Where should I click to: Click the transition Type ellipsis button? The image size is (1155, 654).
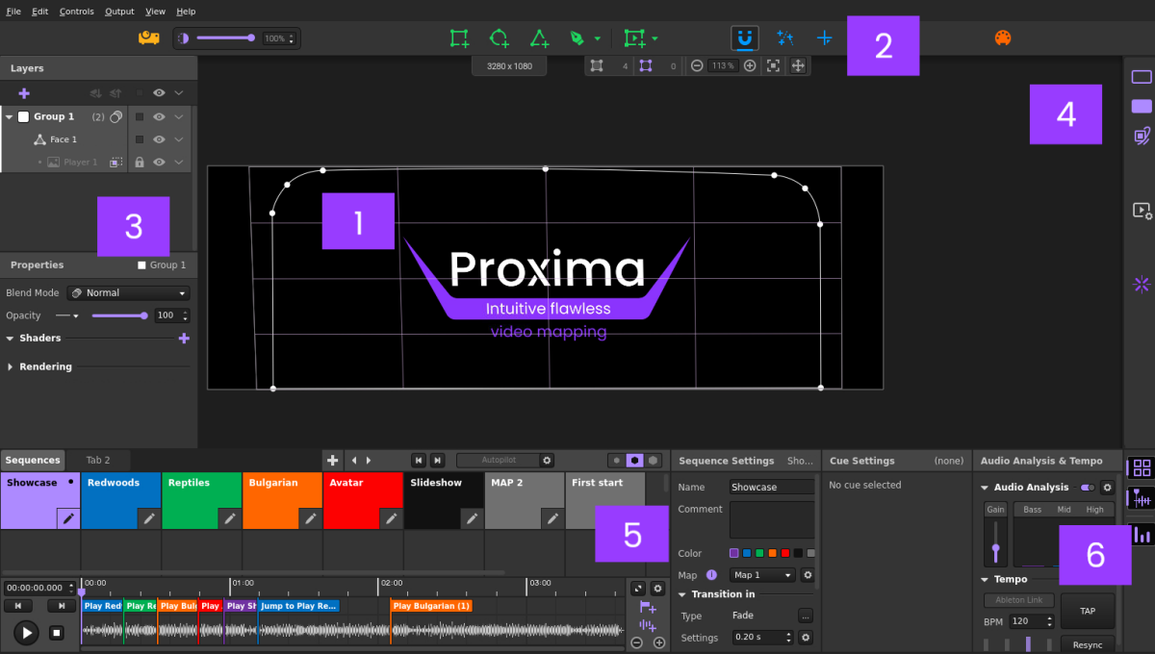point(806,616)
